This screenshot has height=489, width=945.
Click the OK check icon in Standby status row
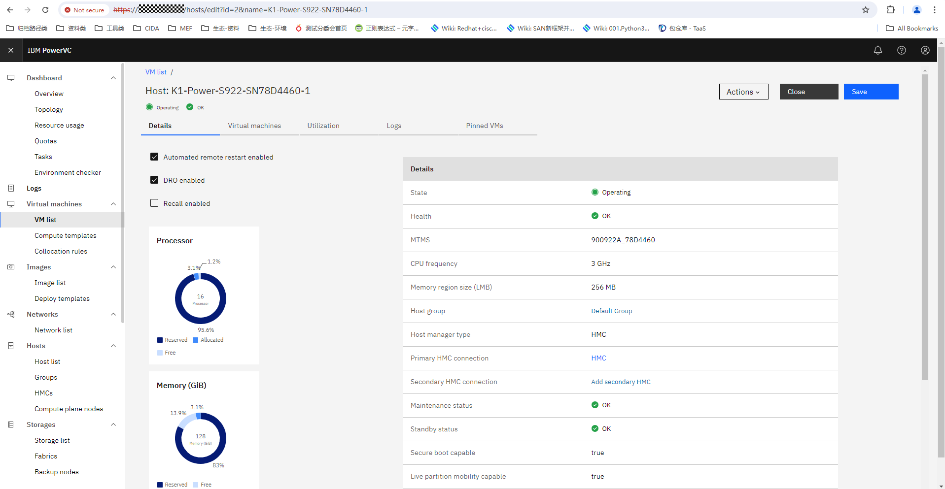point(595,428)
